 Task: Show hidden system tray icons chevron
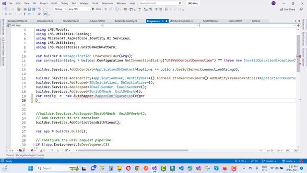pyautogui.click(x=244, y=168)
